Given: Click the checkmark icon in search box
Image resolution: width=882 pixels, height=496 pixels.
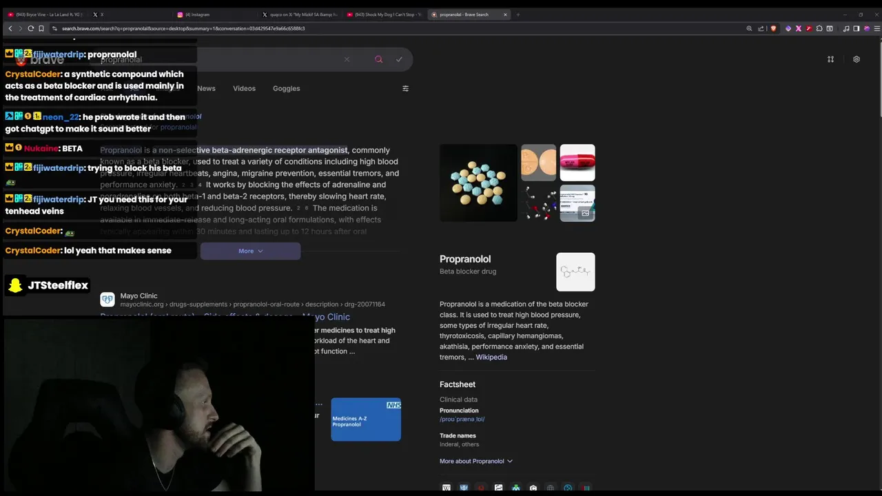Looking at the screenshot, I should coord(399,59).
